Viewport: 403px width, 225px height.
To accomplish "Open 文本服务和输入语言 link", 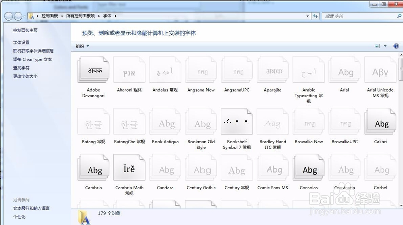I will 31,208.
